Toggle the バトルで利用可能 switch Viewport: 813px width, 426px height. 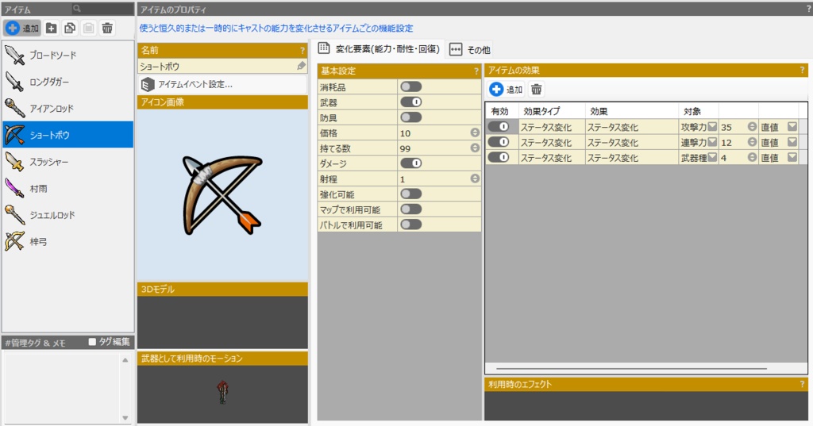pyautogui.click(x=410, y=225)
